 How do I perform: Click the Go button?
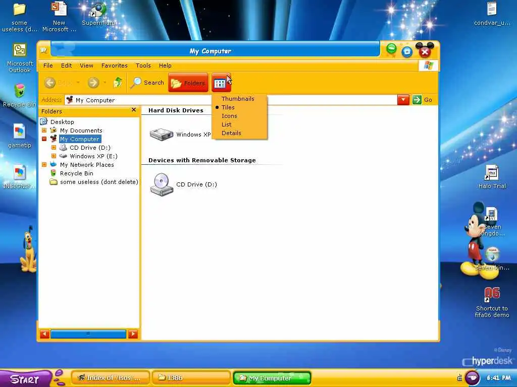[x=423, y=100]
